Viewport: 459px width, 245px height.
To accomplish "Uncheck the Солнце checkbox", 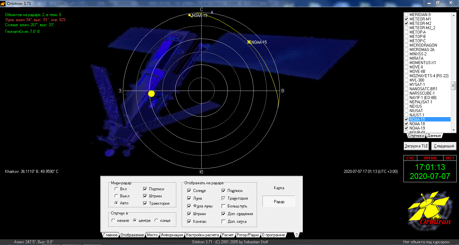I will tap(190, 191).
